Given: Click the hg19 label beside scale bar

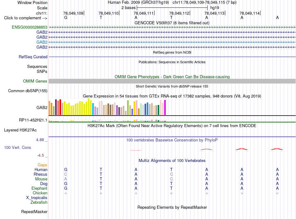Looking at the screenshot, I should coord(215,8).
